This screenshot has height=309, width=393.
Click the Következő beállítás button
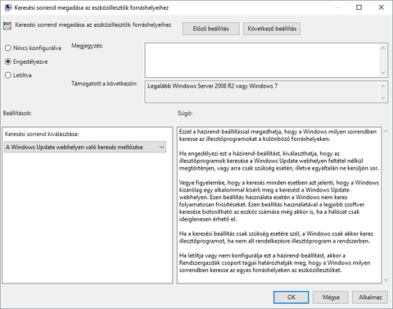(x=272, y=29)
